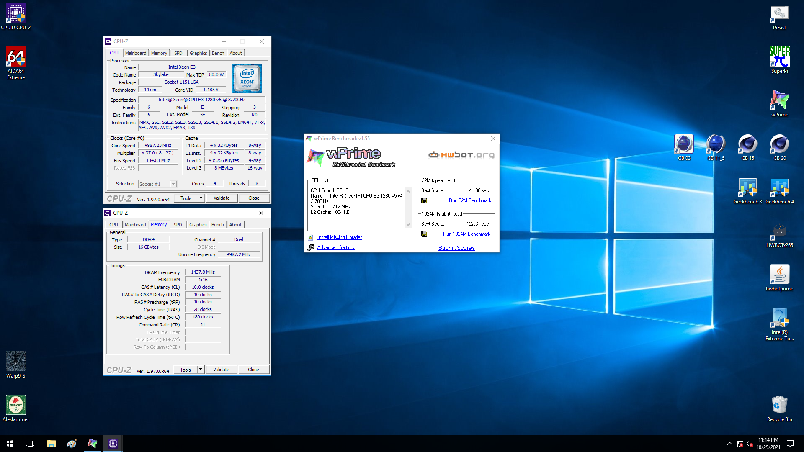804x452 pixels.
Task: Click Tools button in top CPU-Z
Action: [x=186, y=198]
